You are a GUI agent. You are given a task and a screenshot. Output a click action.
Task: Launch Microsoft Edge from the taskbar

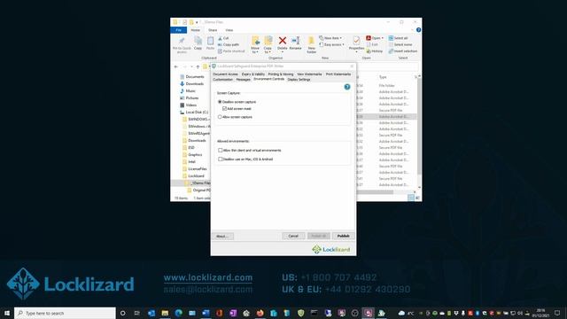(179, 313)
